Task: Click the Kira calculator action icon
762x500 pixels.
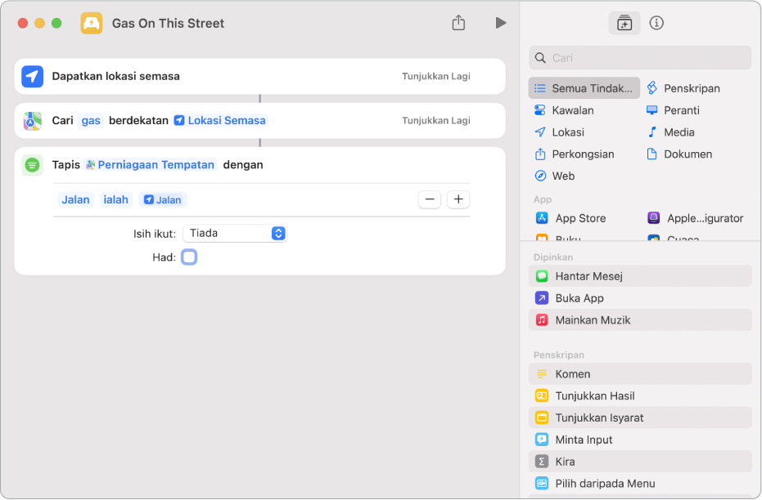Action: click(542, 462)
